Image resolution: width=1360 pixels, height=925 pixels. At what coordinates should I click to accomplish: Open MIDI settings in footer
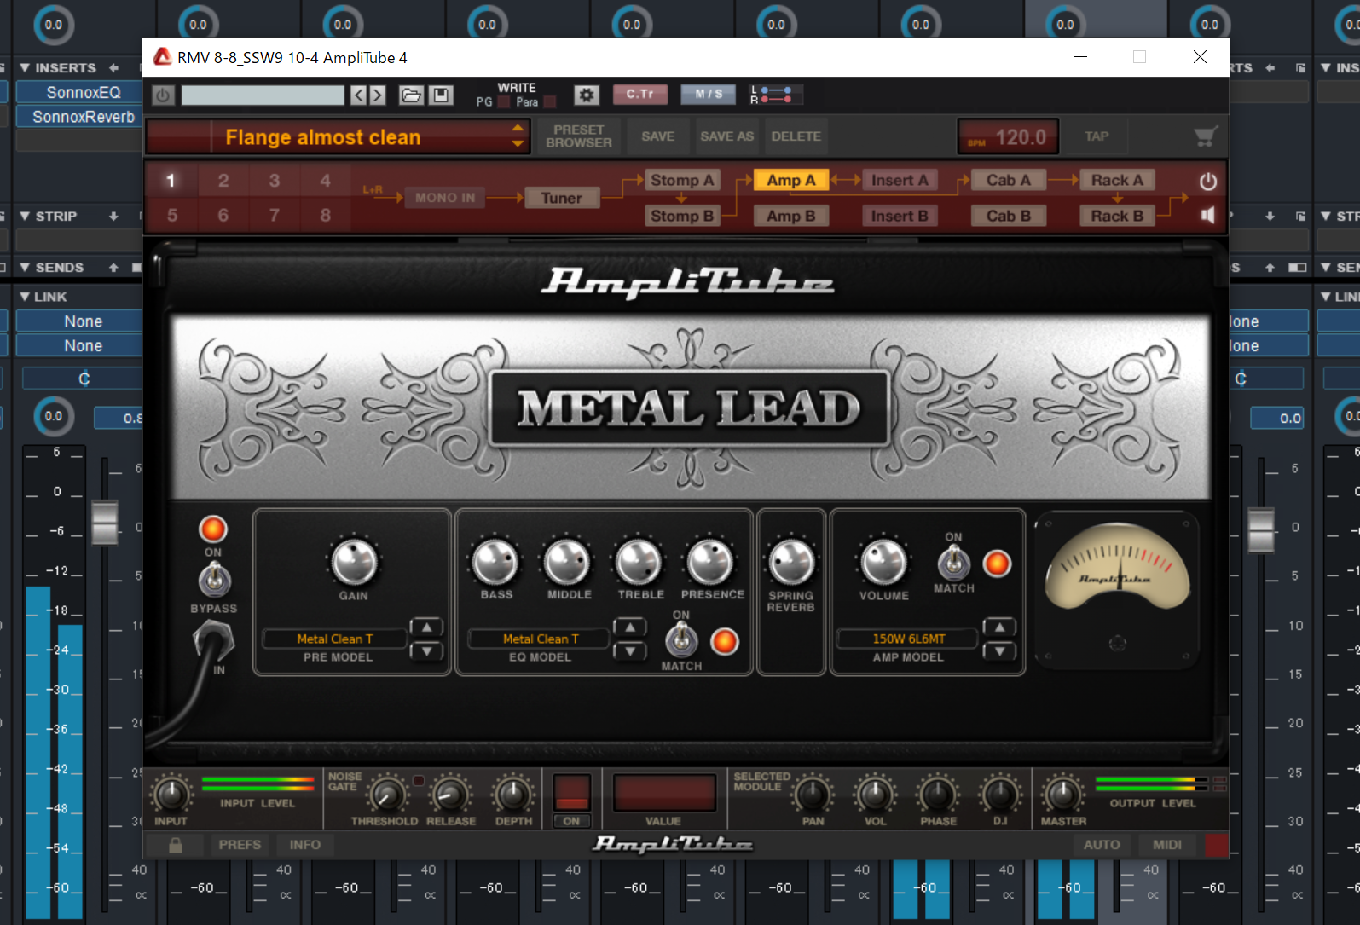[1167, 845]
